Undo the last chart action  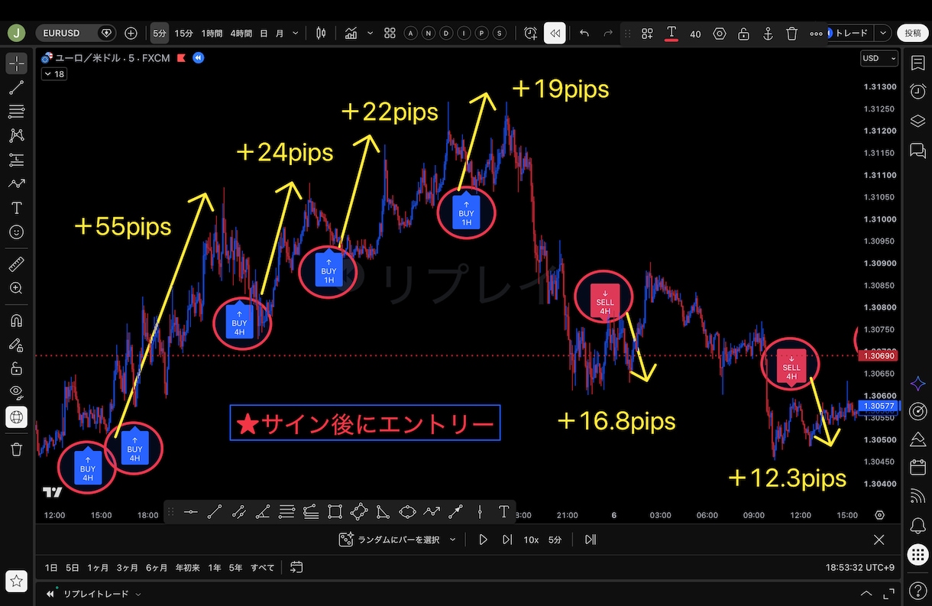584,33
